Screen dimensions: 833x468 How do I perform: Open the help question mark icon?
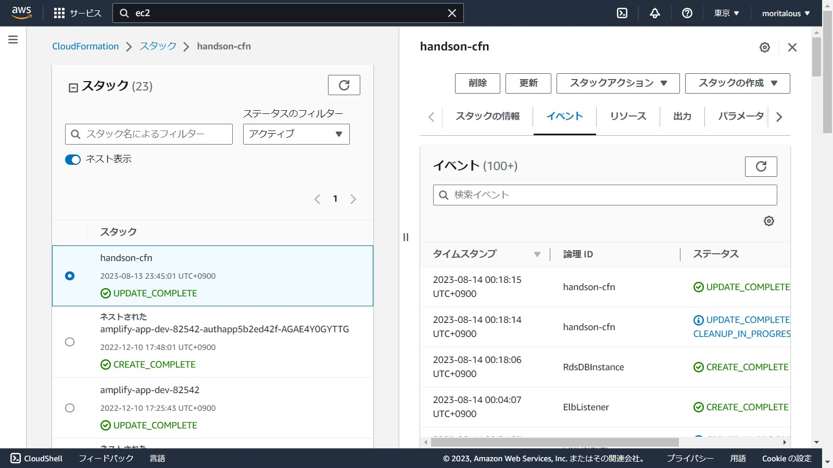687,13
